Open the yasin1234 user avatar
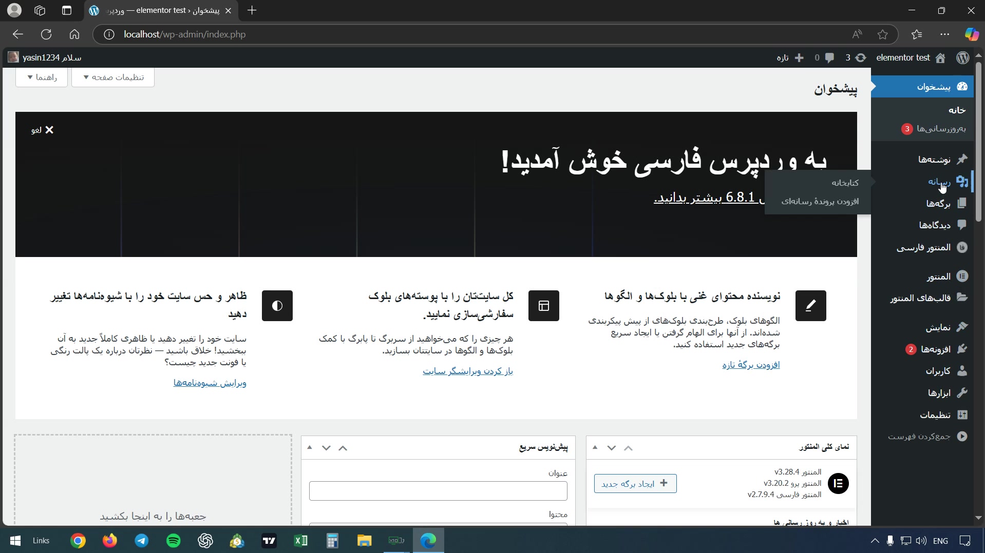 click(x=13, y=57)
